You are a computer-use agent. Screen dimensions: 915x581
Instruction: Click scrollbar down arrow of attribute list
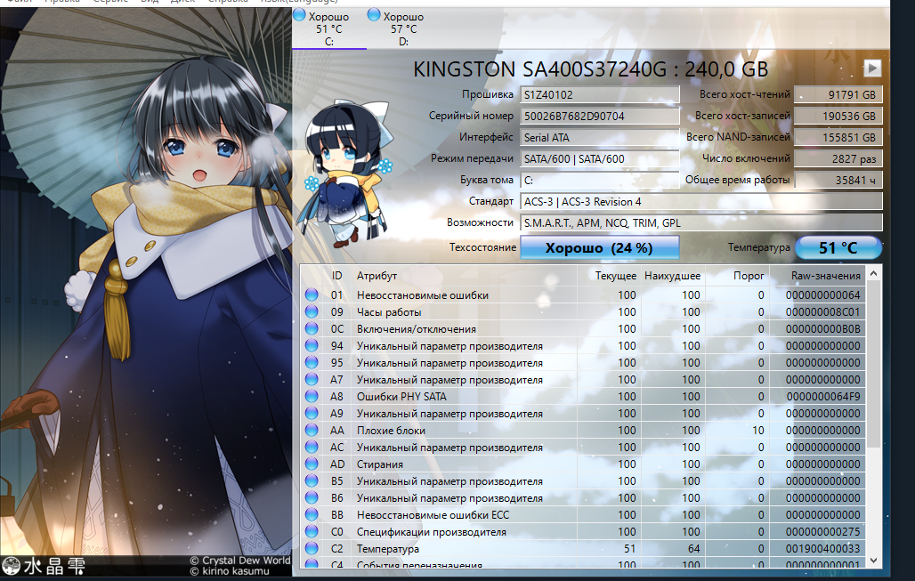(873, 560)
